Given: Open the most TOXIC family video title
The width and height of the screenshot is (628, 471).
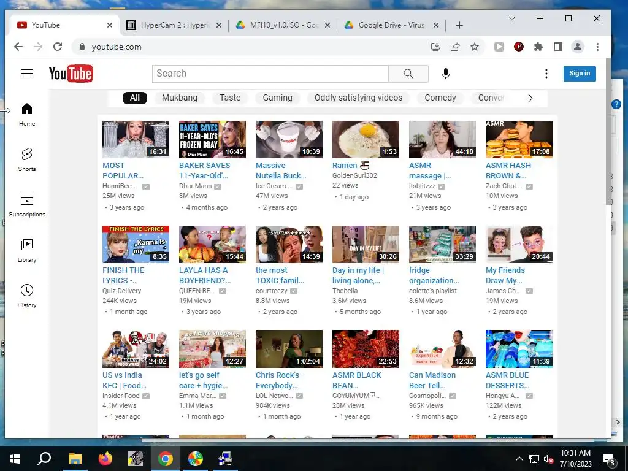Looking at the screenshot, I should click(280, 275).
